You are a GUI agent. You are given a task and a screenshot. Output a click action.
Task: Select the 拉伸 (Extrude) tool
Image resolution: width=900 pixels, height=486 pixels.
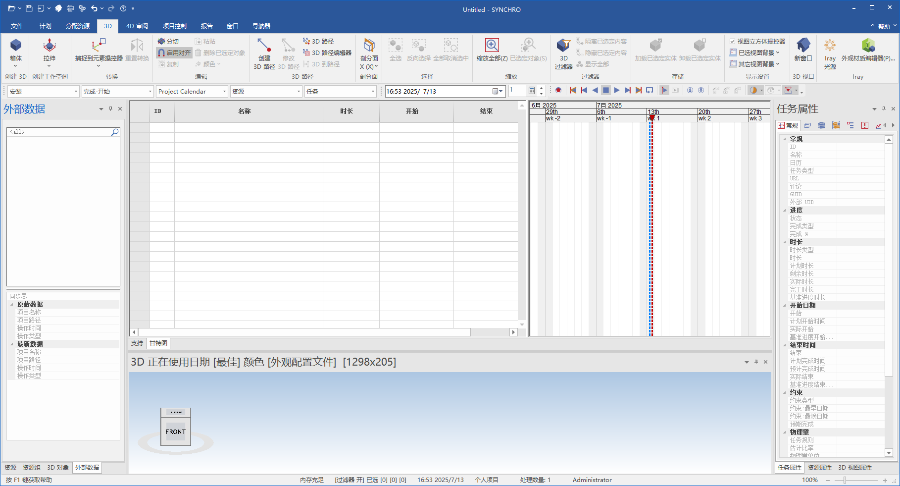[49, 52]
